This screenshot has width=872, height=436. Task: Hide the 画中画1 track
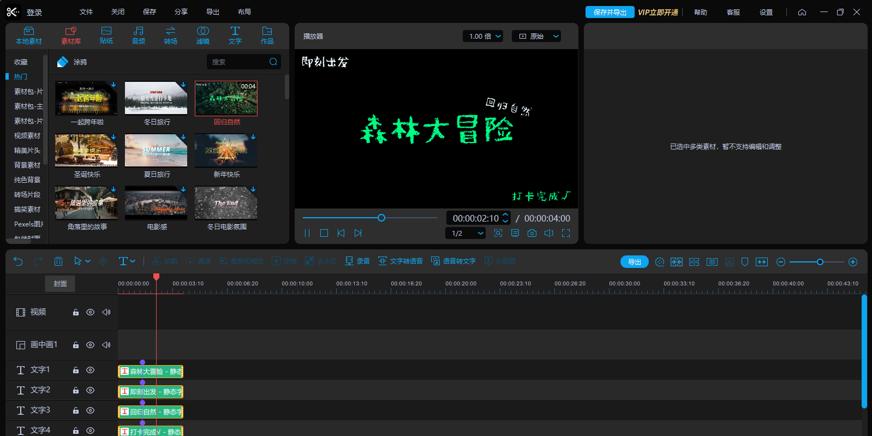(x=91, y=345)
